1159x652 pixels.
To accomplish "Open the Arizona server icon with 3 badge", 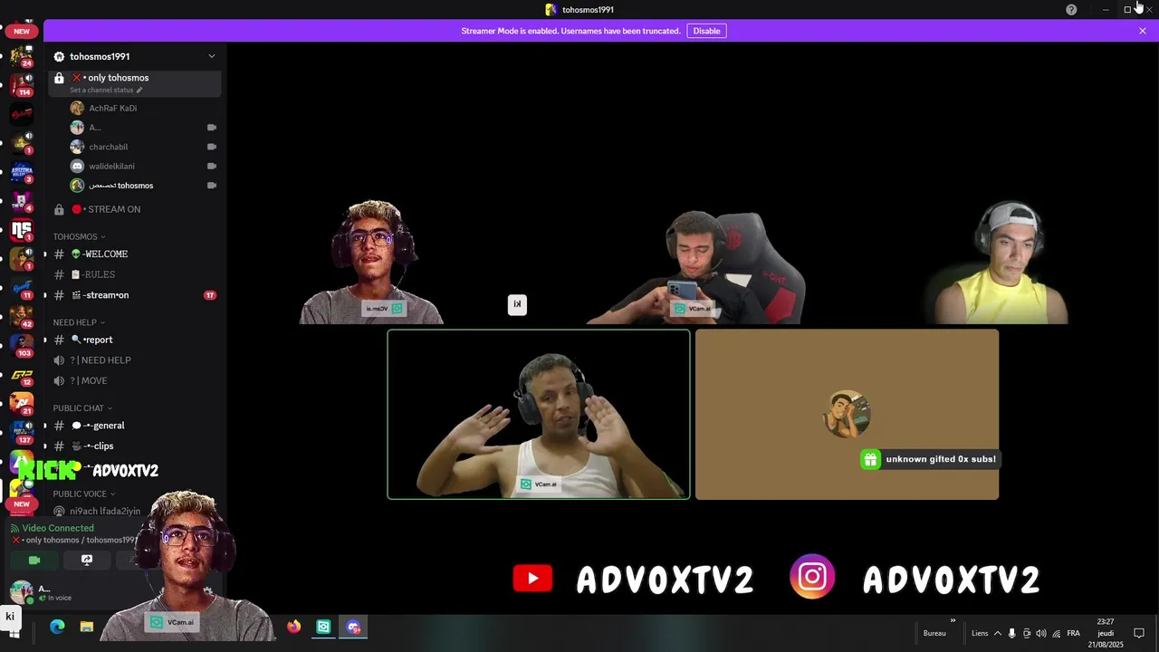I will pyautogui.click(x=22, y=172).
